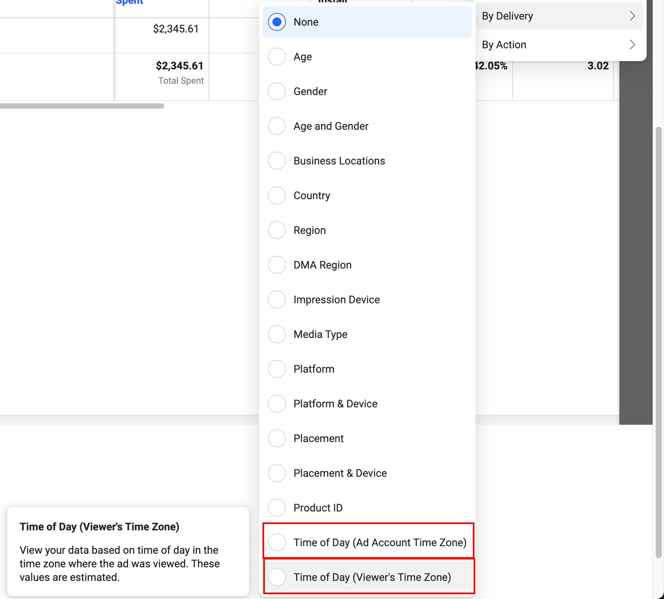664x599 pixels.
Task: Click the Spent column header
Action: (x=129, y=2)
